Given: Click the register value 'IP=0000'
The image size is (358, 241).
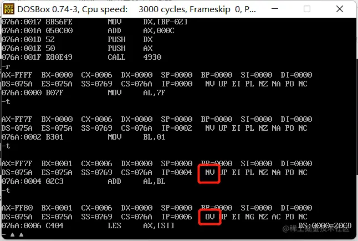Looking at the screenshot, I should click(x=177, y=84).
